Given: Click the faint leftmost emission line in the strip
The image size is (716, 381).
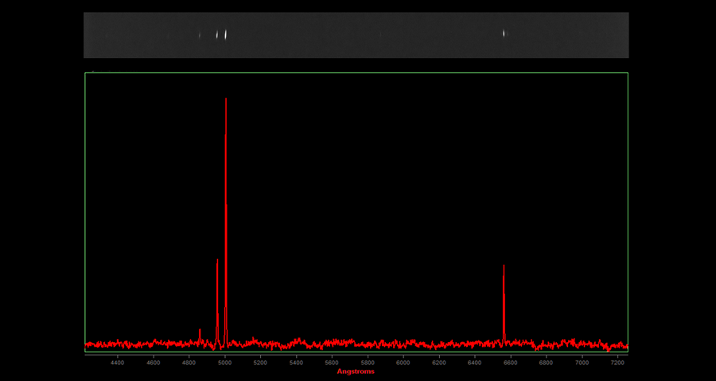Looking at the screenshot, I should pyautogui.click(x=200, y=35).
